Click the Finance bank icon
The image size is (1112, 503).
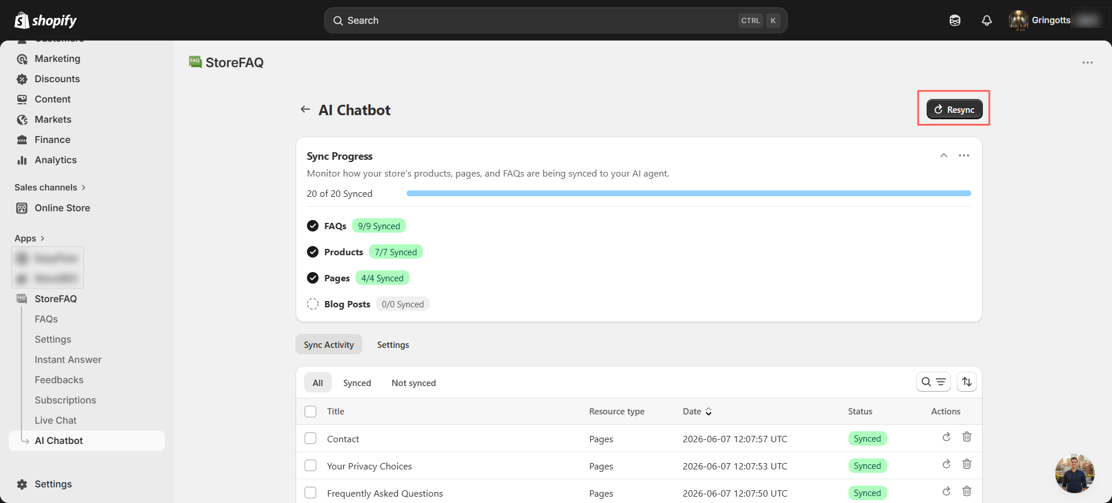click(22, 140)
